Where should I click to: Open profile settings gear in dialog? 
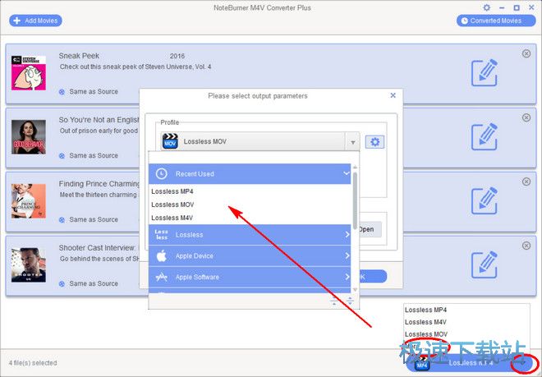(x=374, y=142)
